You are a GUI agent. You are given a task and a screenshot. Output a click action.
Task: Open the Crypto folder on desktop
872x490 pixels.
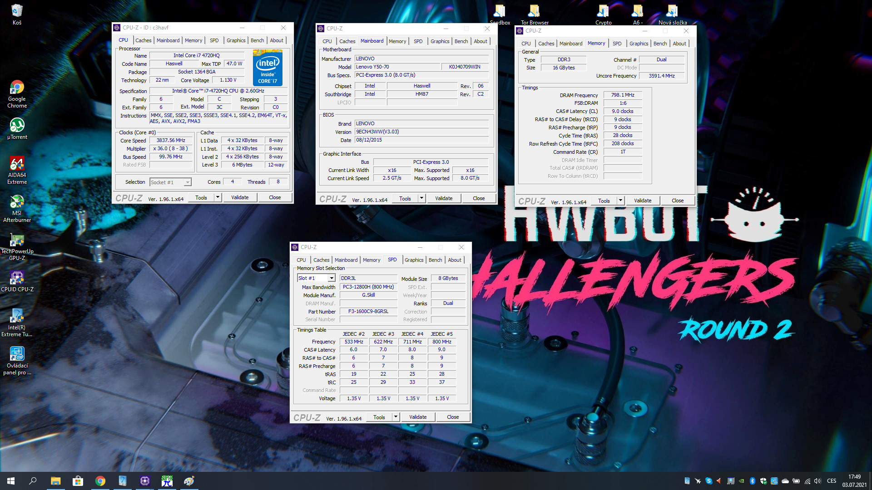coord(603,14)
